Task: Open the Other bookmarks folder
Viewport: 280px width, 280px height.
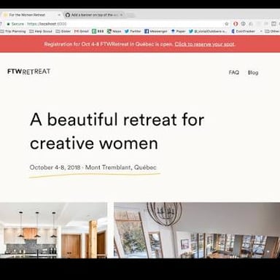Action: 272,31
